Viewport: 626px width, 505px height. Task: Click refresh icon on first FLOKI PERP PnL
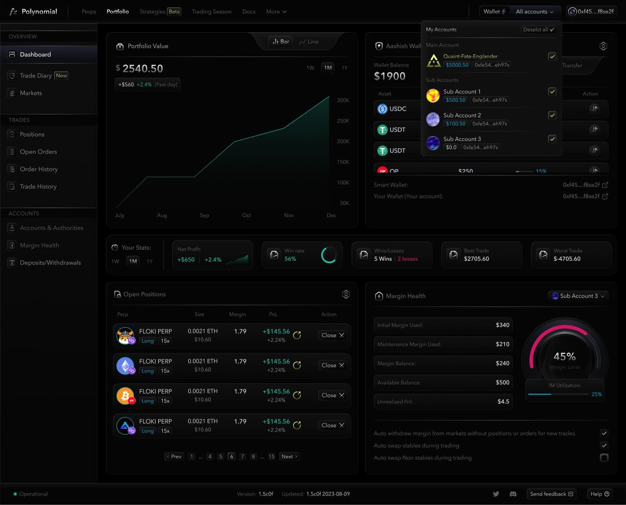click(297, 335)
